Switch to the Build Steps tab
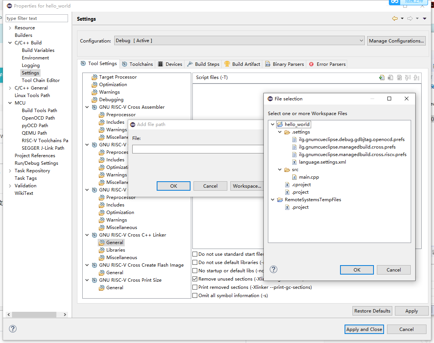The height and width of the screenshot is (343, 434). (x=203, y=64)
